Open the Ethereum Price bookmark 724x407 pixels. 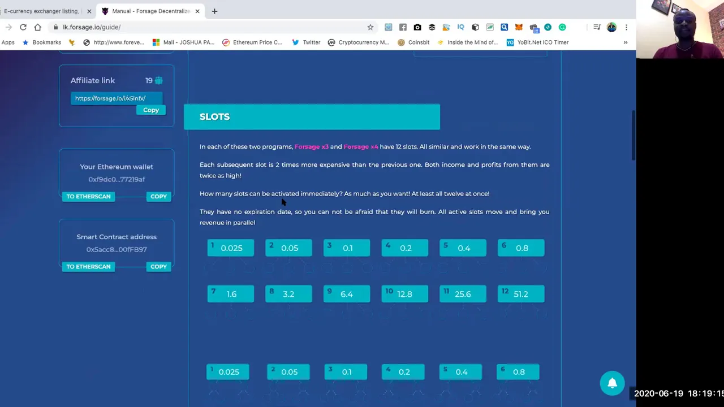point(252,42)
